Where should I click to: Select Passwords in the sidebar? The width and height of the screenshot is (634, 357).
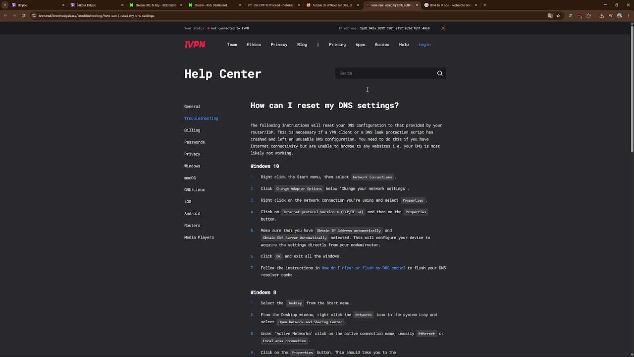194,142
